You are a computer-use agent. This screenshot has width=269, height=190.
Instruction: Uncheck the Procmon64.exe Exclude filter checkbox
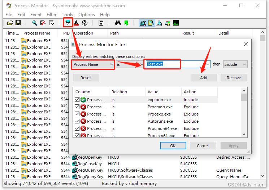click(x=77, y=128)
